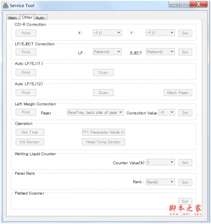
Task: Click Set in Flatbed Scanner
Action: [x=185, y=202]
